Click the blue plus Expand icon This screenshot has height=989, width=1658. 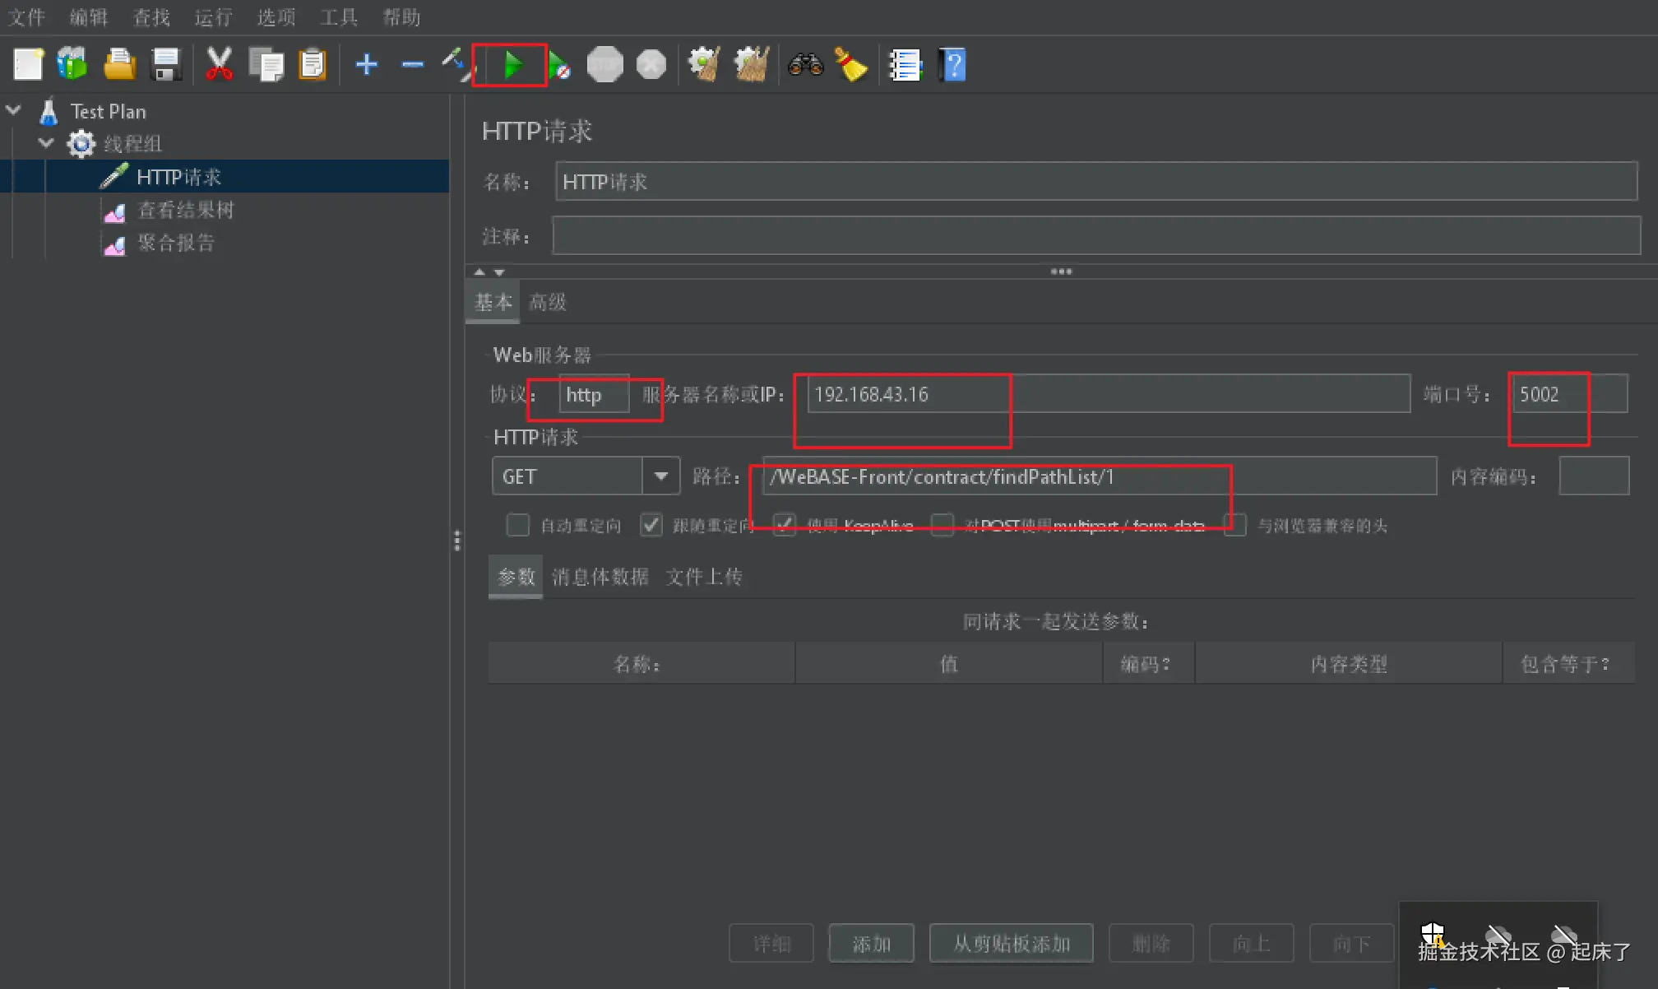tap(367, 64)
